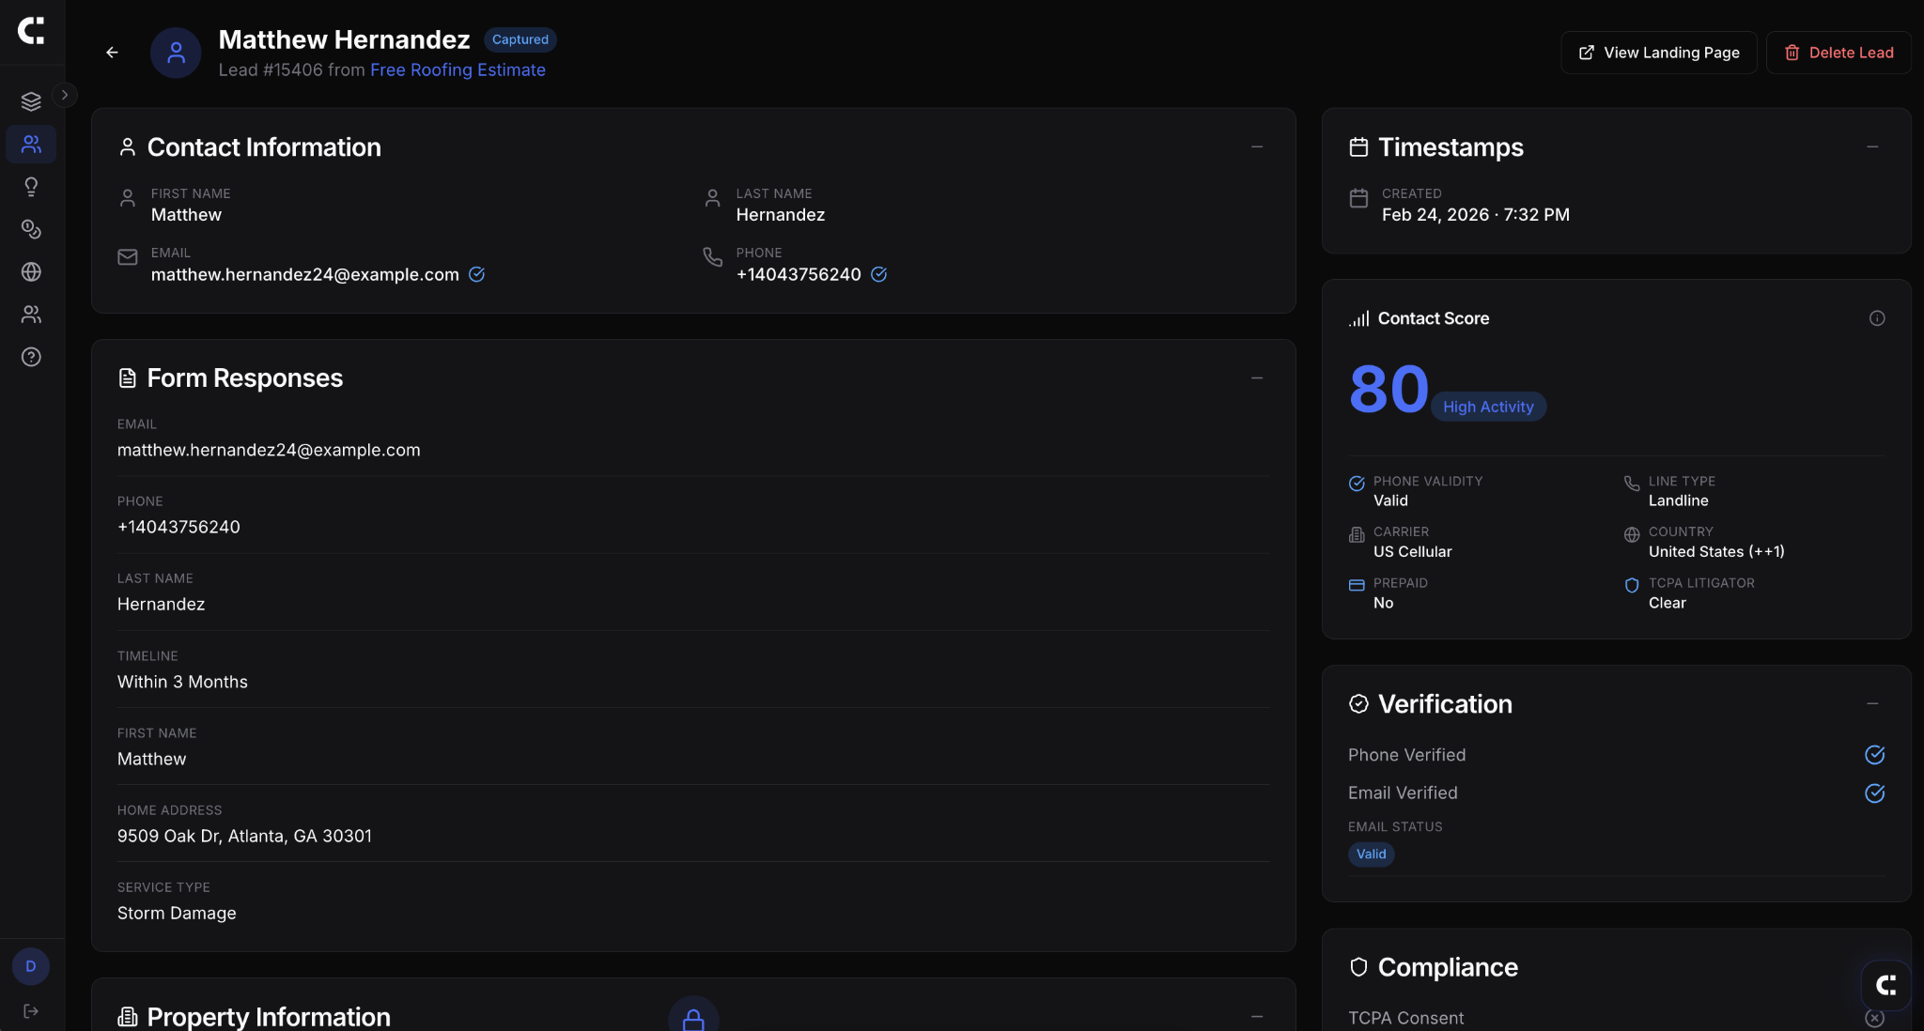Open the help question-mark icon
Viewport: 1924px width, 1031px height.
click(31, 357)
